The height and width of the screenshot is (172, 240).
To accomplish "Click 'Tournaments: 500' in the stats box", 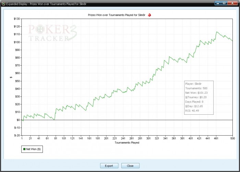I will [196, 88].
